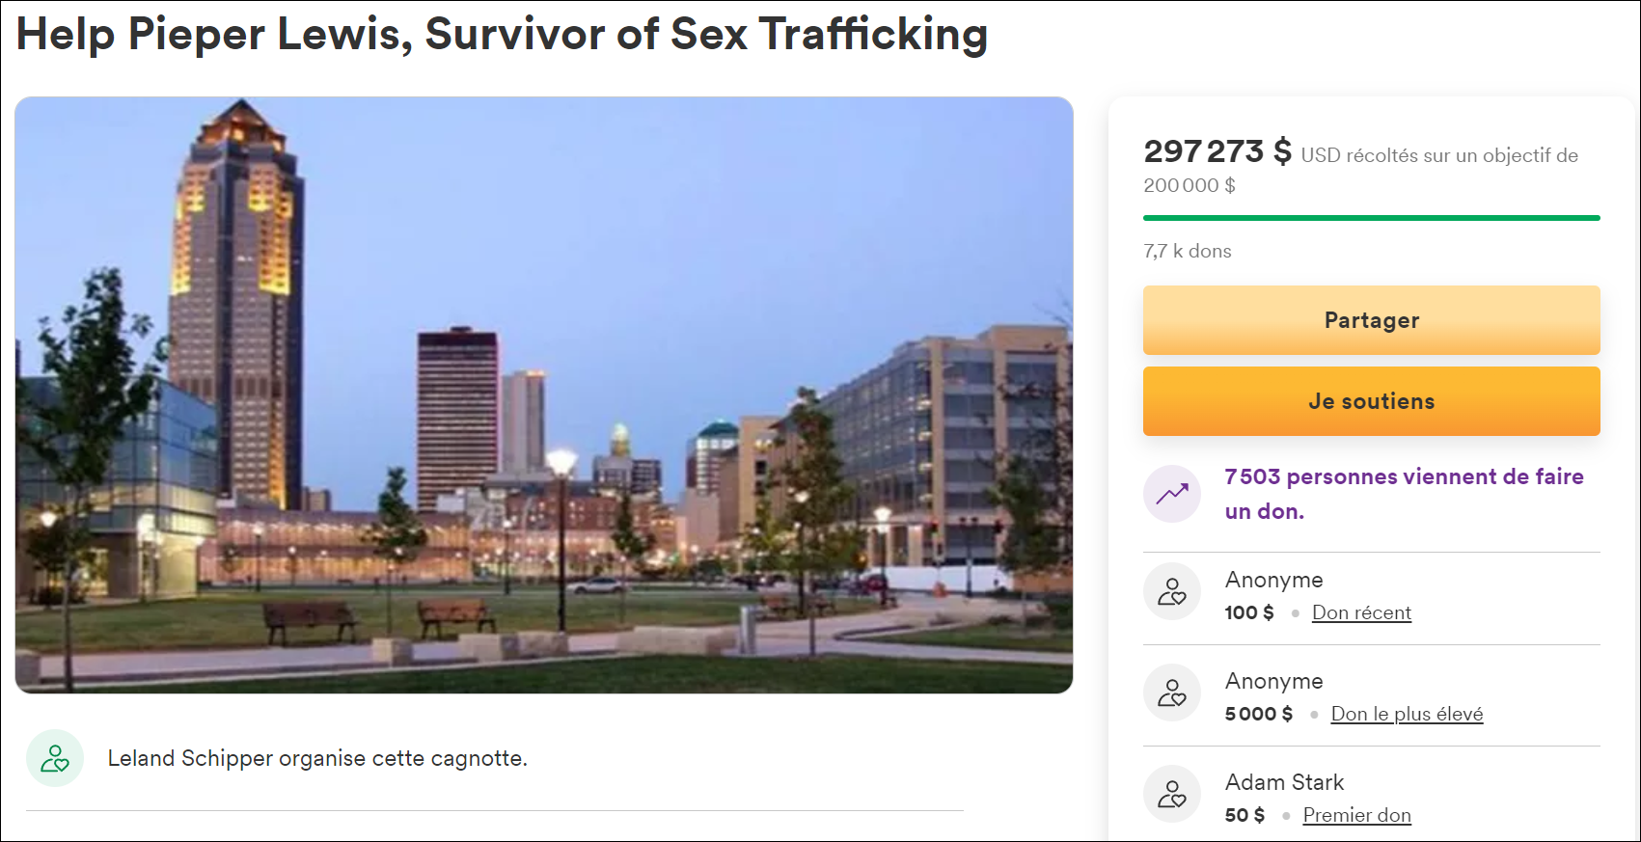Screen dimensions: 1641x842
Task: Click the "7,7 k dons" donation count
Action: (1188, 251)
